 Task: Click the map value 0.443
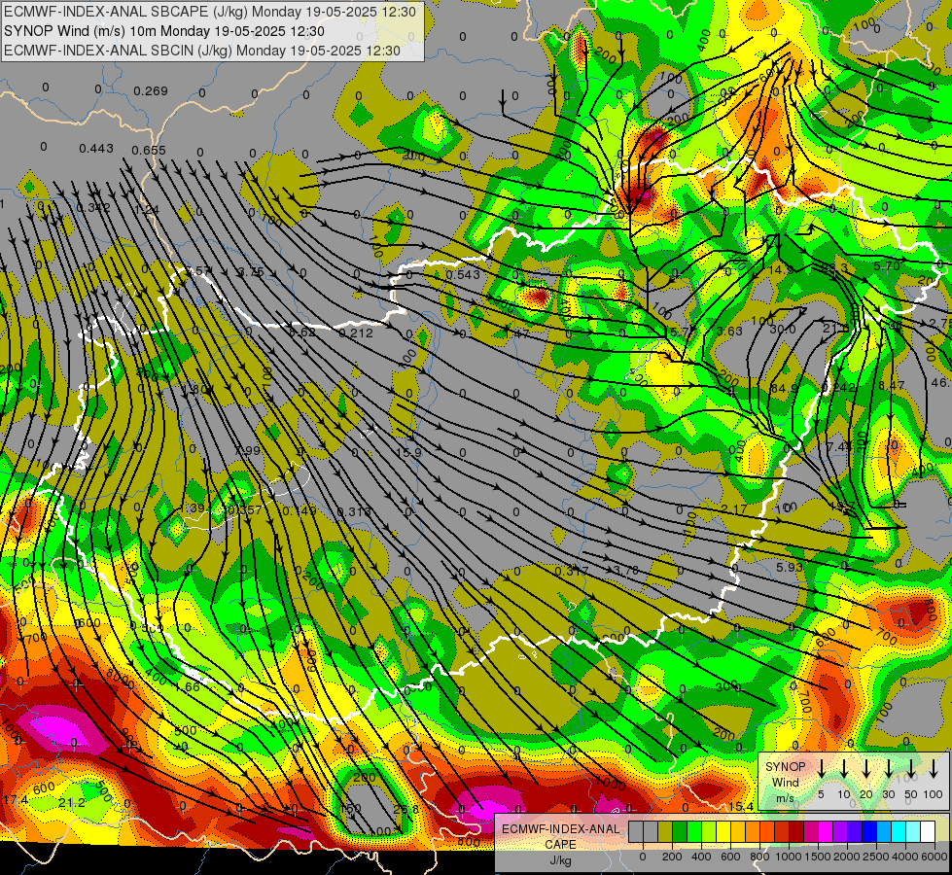pos(96,148)
